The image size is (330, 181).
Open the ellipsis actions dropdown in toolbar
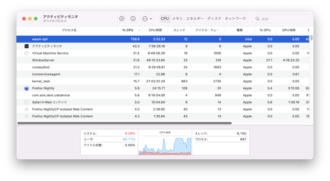tap(147, 19)
